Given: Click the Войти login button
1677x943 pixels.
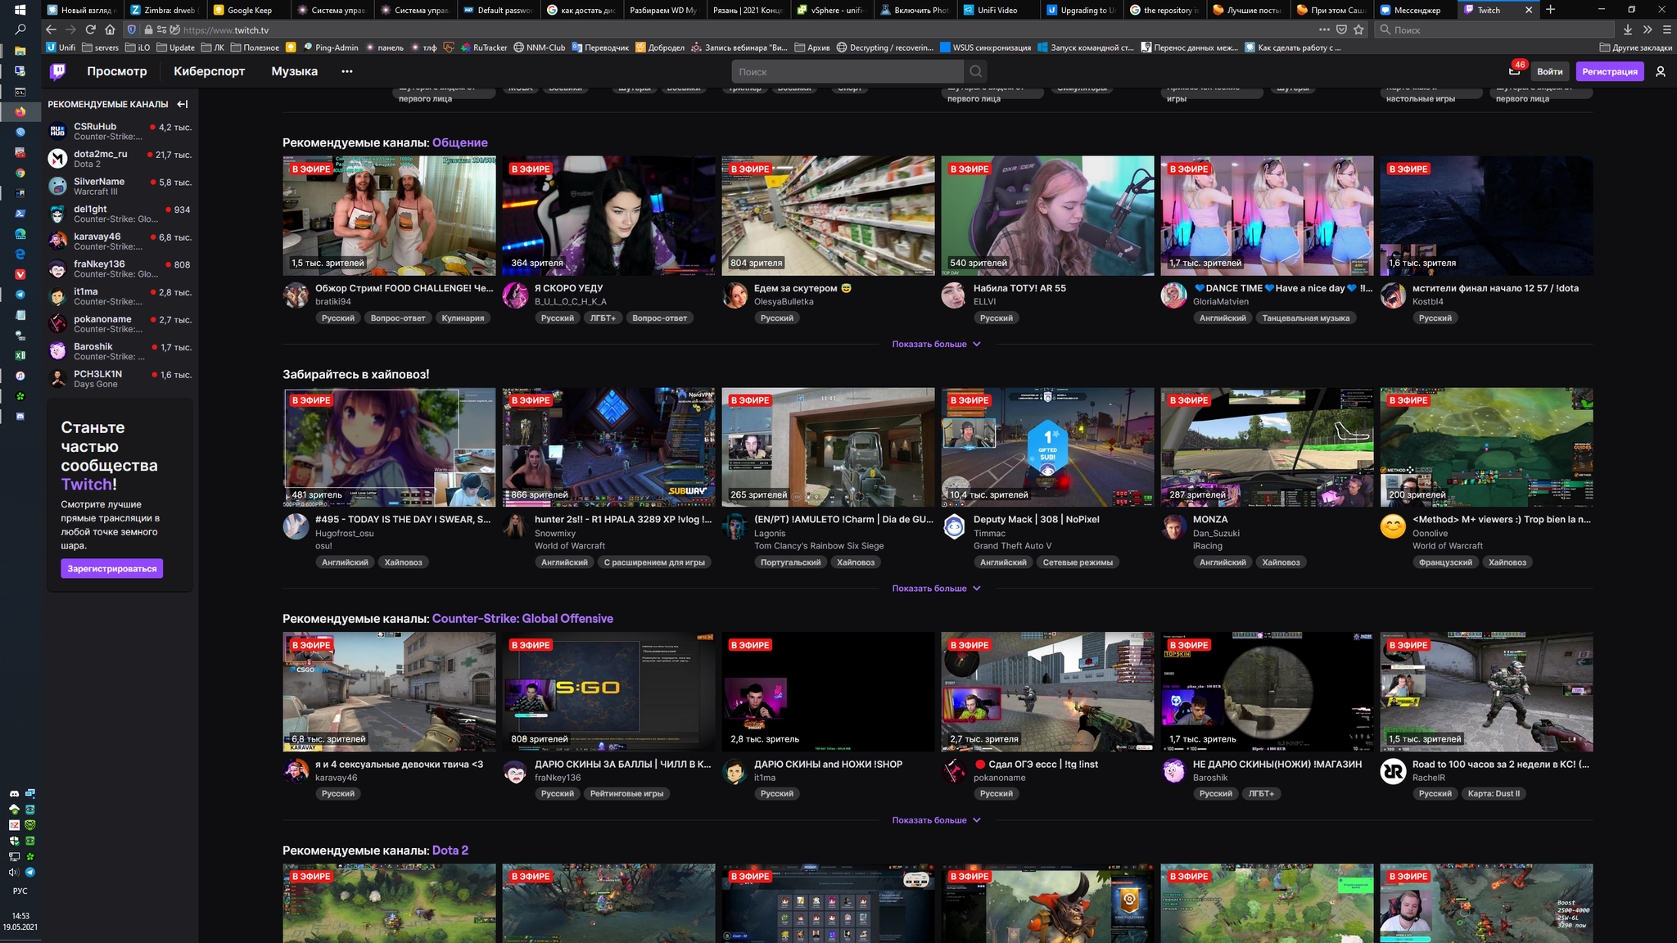Looking at the screenshot, I should tap(1549, 71).
